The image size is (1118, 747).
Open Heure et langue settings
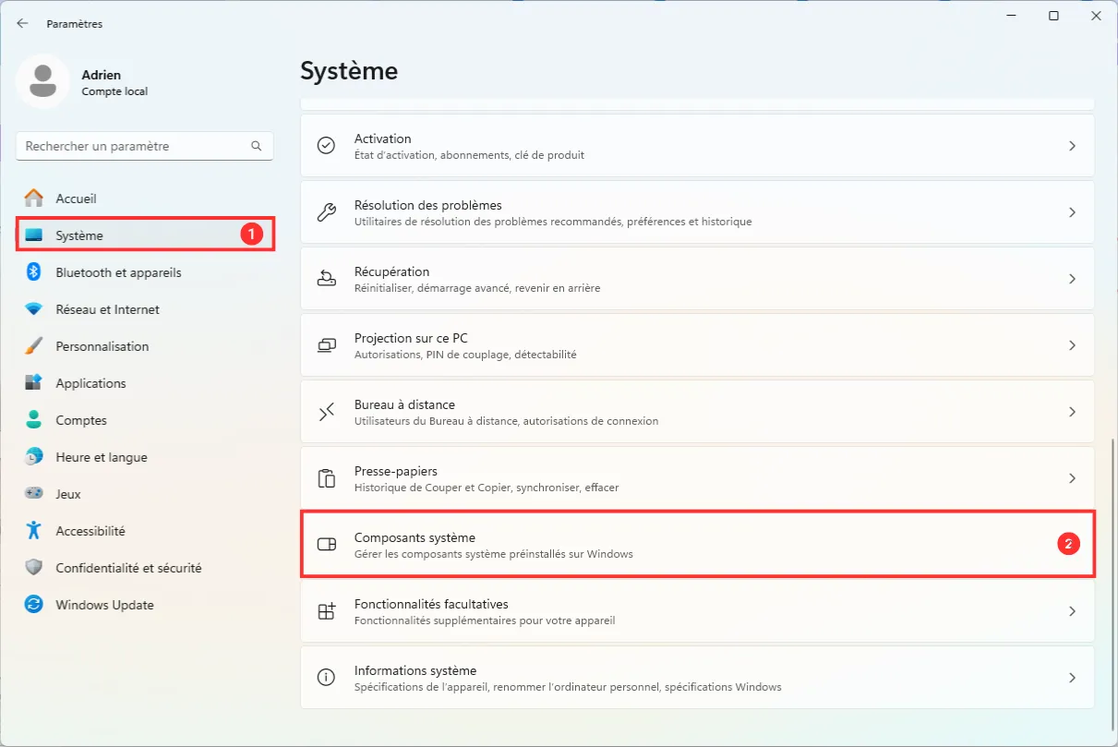tap(145, 457)
